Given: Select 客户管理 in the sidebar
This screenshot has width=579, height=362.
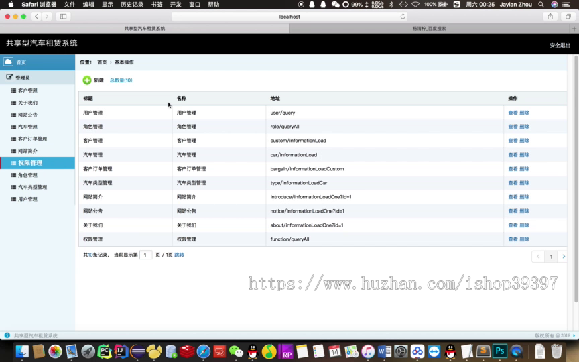Looking at the screenshot, I should coord(27,90).
